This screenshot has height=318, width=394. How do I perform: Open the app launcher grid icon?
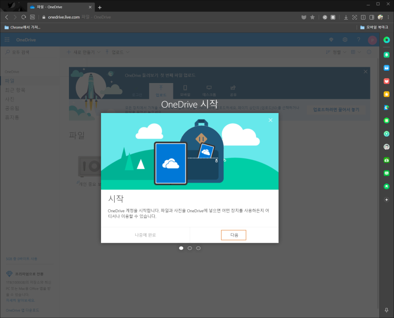(7, 40)
